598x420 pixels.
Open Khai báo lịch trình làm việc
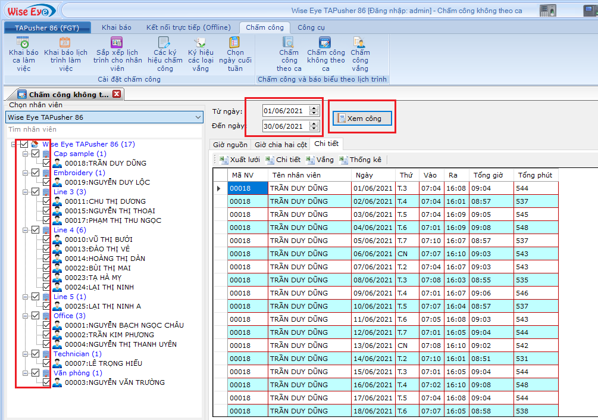(65, 43)
